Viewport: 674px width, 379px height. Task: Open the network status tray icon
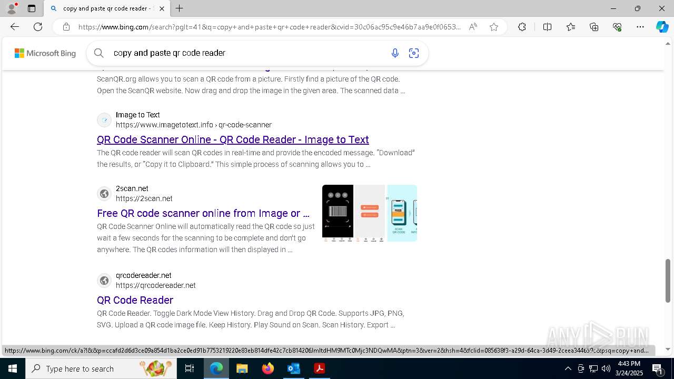(593, 368)
